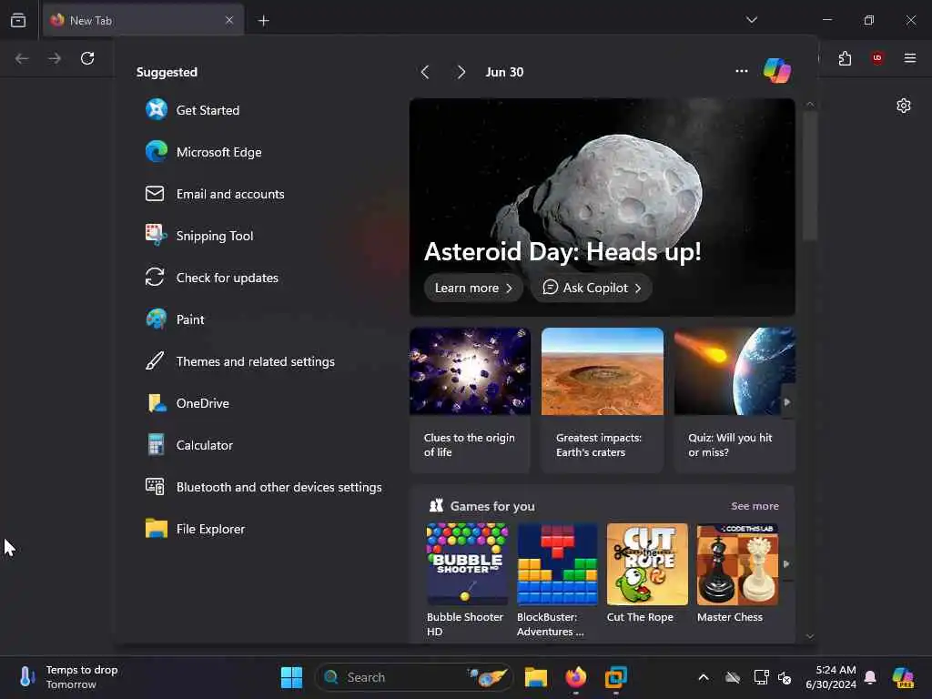This screenshot has width=932, height=699.
Task: Click scroll up arrow in search panel
Action: (809, 104)
